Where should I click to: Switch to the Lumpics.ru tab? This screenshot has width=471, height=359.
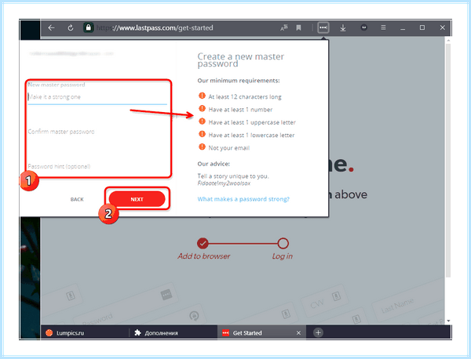click(x=85, y=332)
